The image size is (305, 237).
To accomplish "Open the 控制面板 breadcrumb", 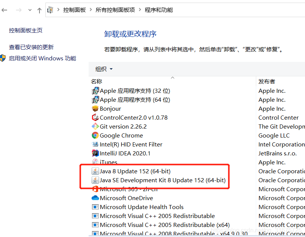I will tap(74, 10).
